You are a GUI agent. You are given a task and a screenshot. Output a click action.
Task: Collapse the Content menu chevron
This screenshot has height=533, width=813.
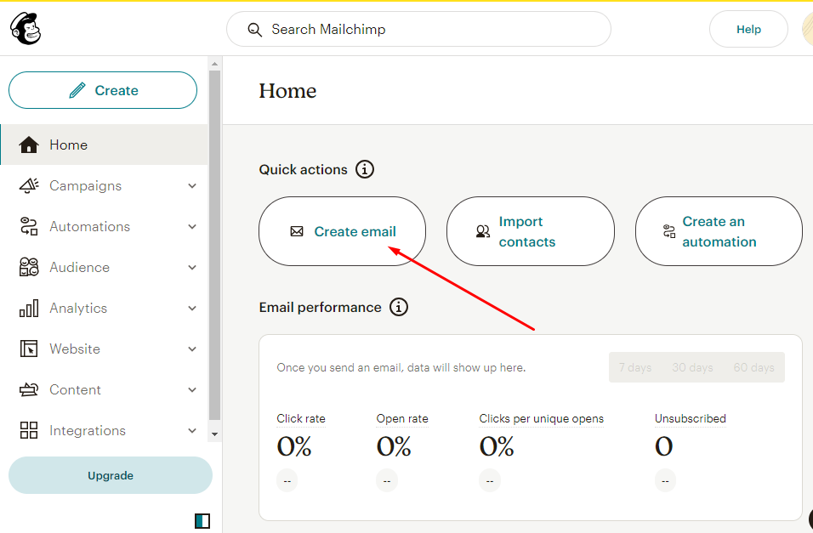(x=191, y=389)
